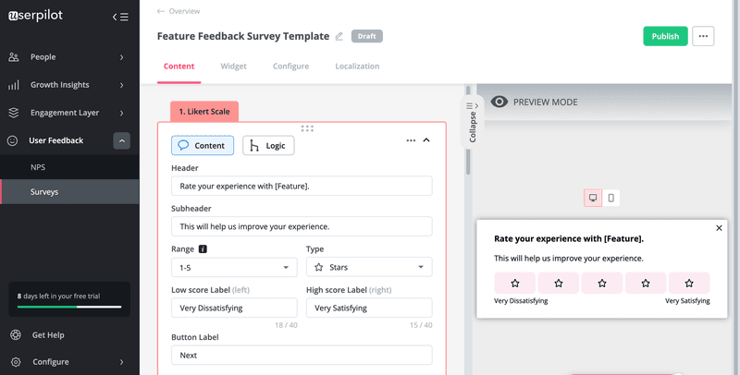This screenshot has height=375, width=740.
Task: Select the Logic button in card
Action: pyautogui.click(x=268, y=146)
